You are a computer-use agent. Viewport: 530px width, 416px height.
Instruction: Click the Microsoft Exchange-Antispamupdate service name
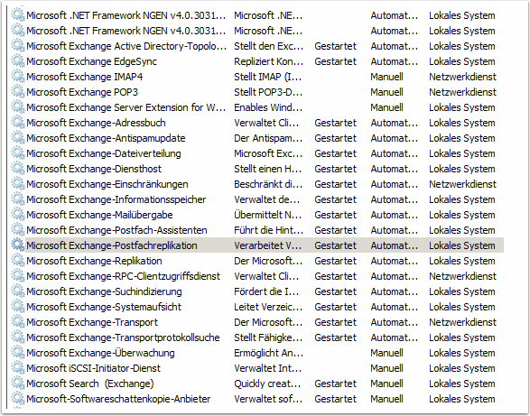(106, 138)
